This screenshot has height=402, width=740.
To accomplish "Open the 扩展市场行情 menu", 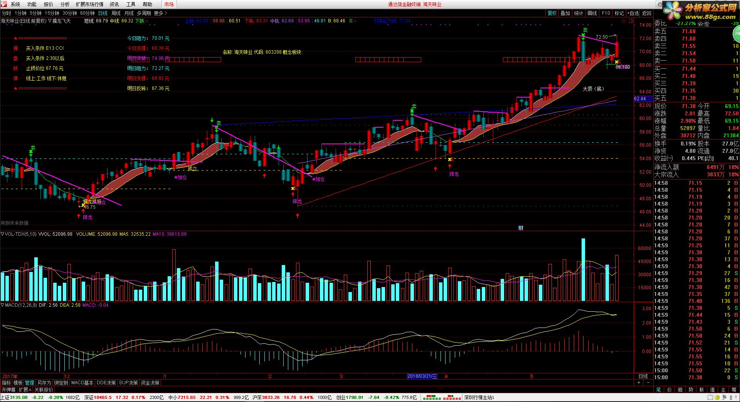I will click(x=89, y=4).
